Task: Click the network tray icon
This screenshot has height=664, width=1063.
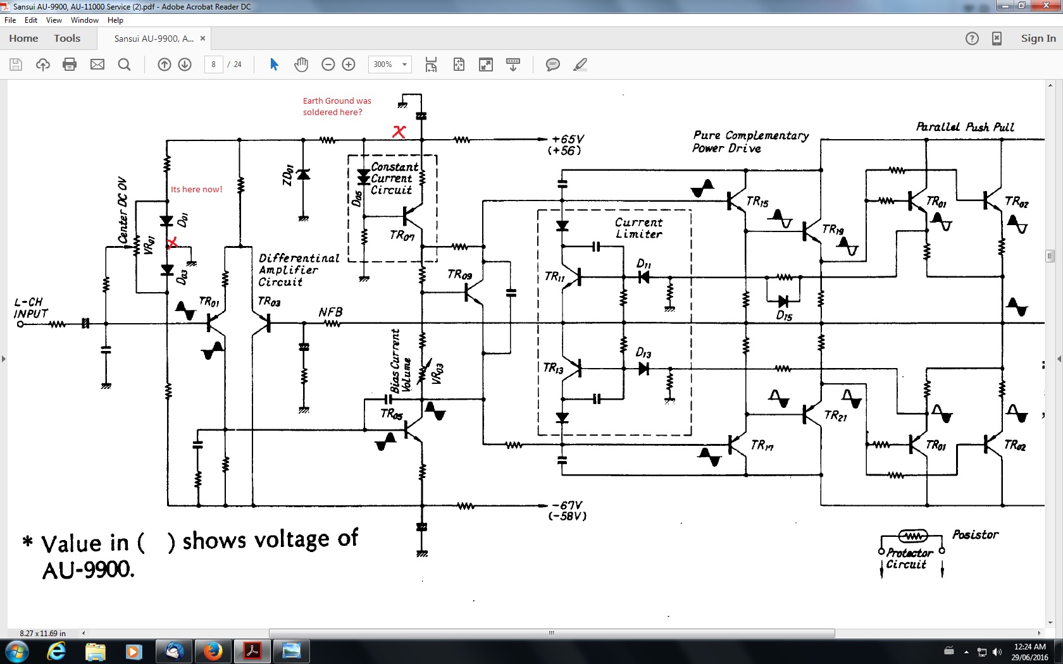Action: 982,652
